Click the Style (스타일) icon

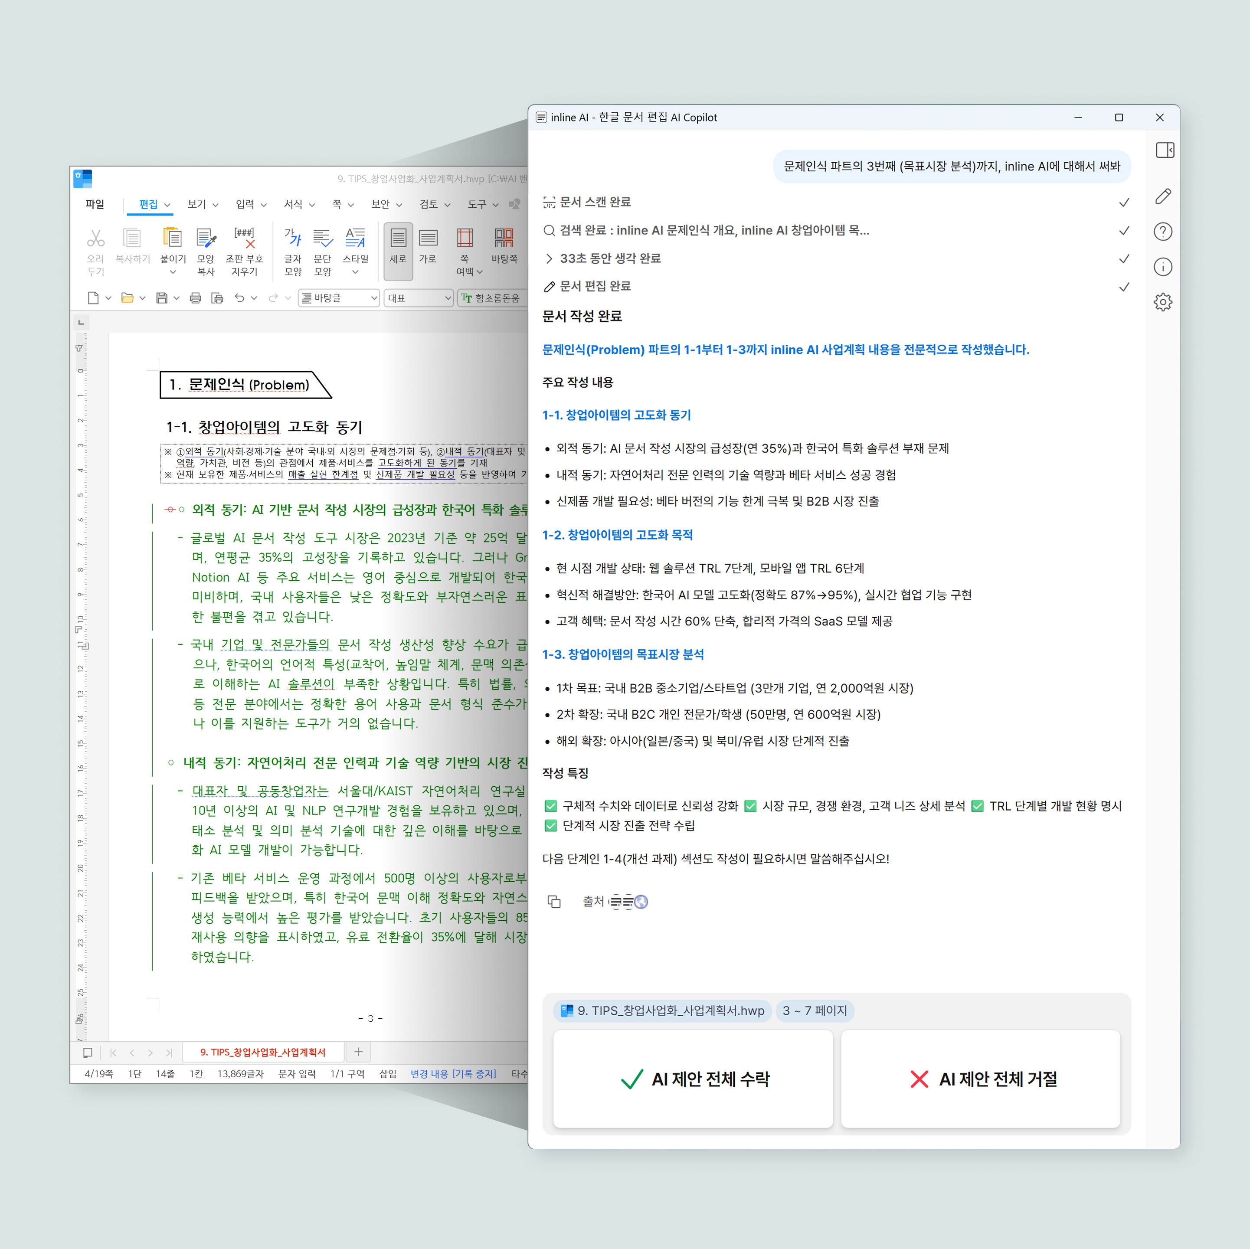tap(355, 238)
